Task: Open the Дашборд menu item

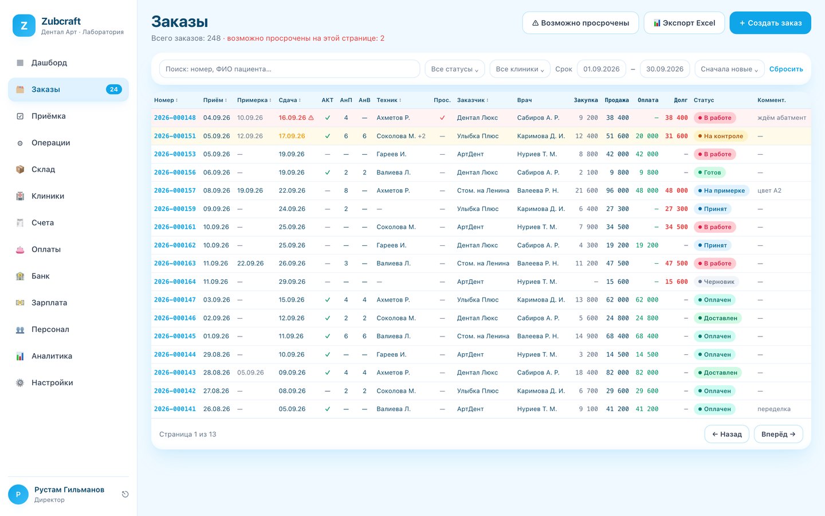Action: coord(68,63)
